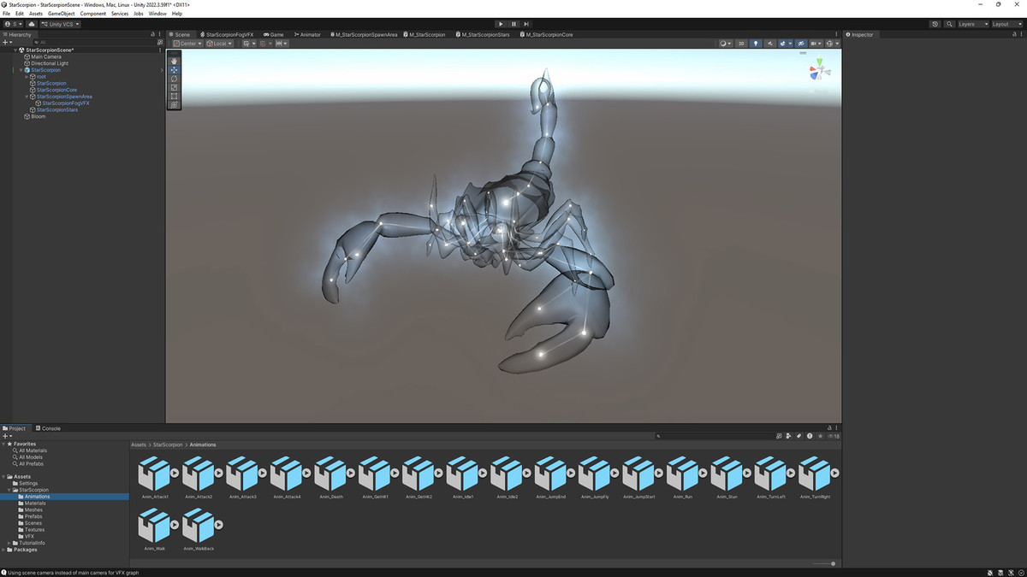Select Main Camera in Hierarchy
Image resolution: width=1027 pixels, height=577 pixels.
46,56
